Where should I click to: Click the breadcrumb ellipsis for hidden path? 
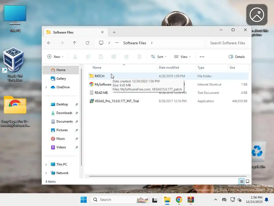click(117, 43)
